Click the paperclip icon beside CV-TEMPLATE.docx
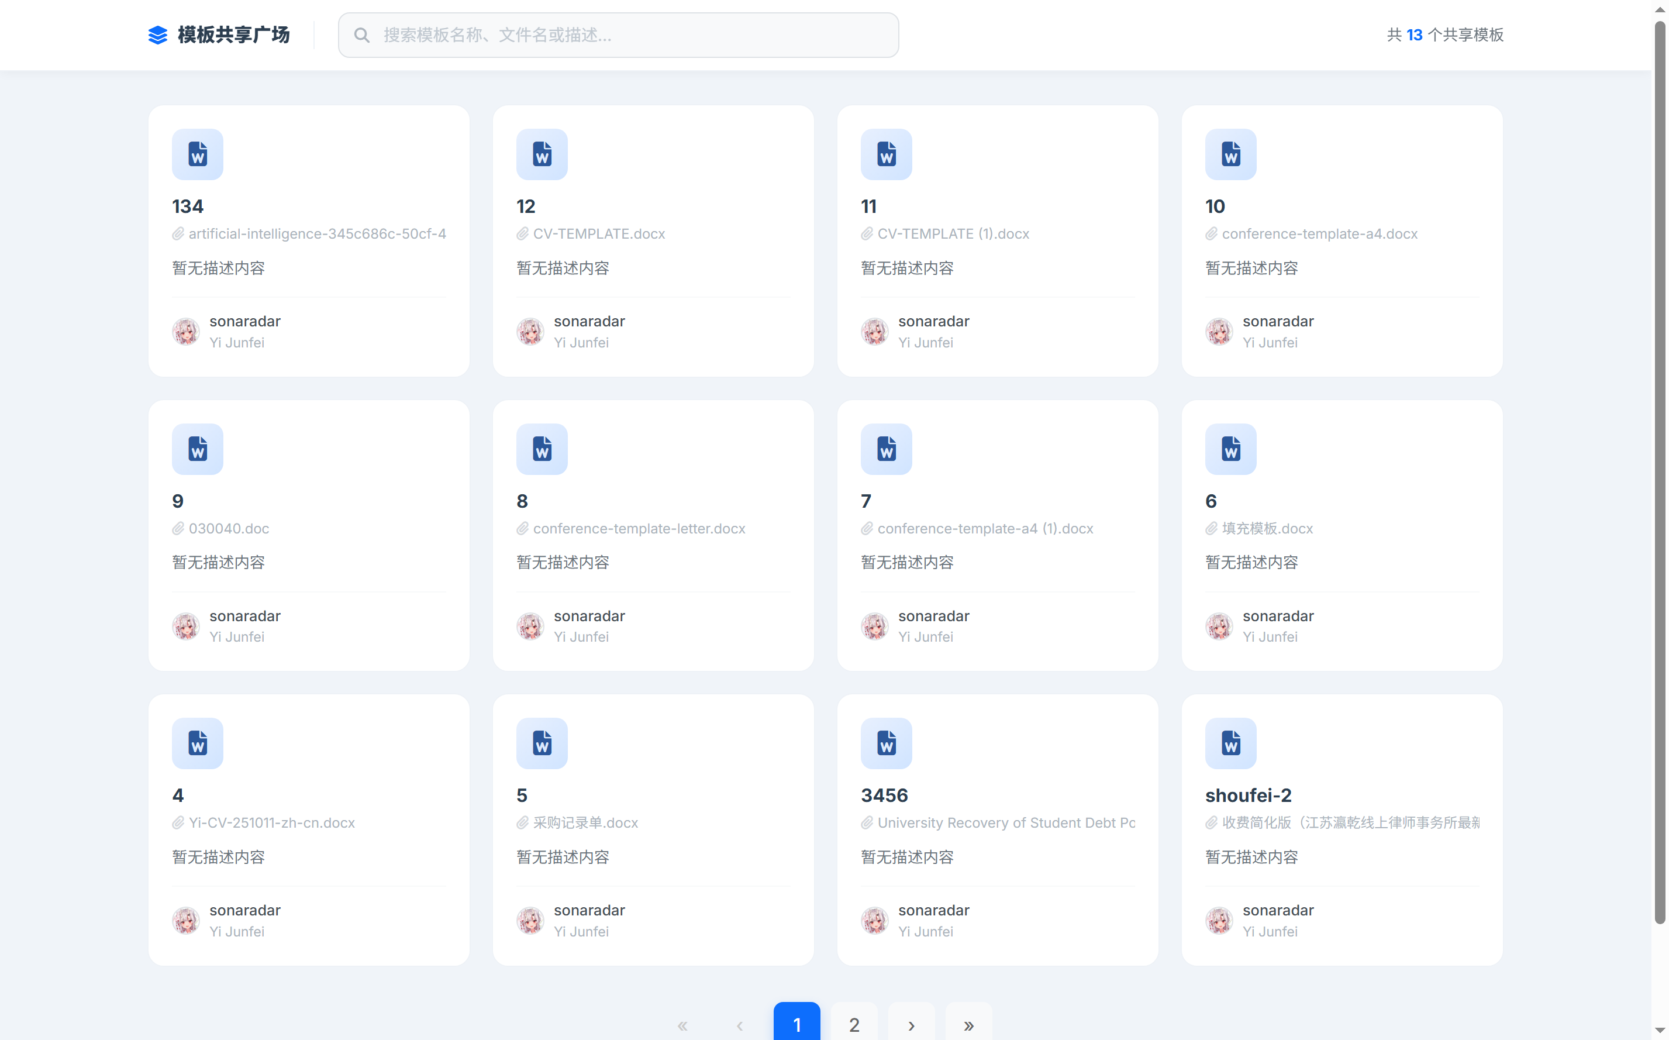1669x1040 pixels. pos(523,234)
